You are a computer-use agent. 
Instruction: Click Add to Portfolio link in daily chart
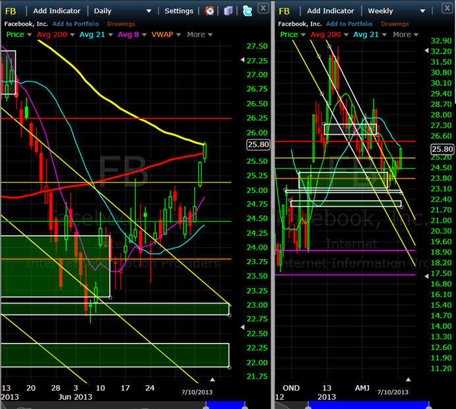(x=77, y=24)
